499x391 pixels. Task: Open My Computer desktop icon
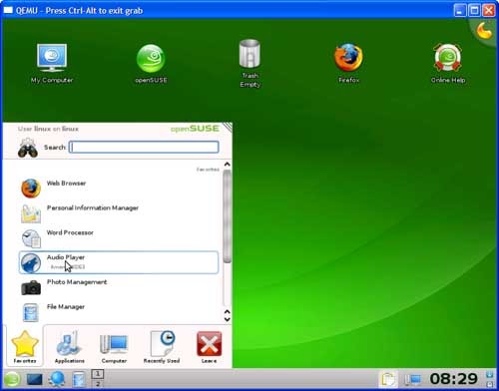[52, 63]
